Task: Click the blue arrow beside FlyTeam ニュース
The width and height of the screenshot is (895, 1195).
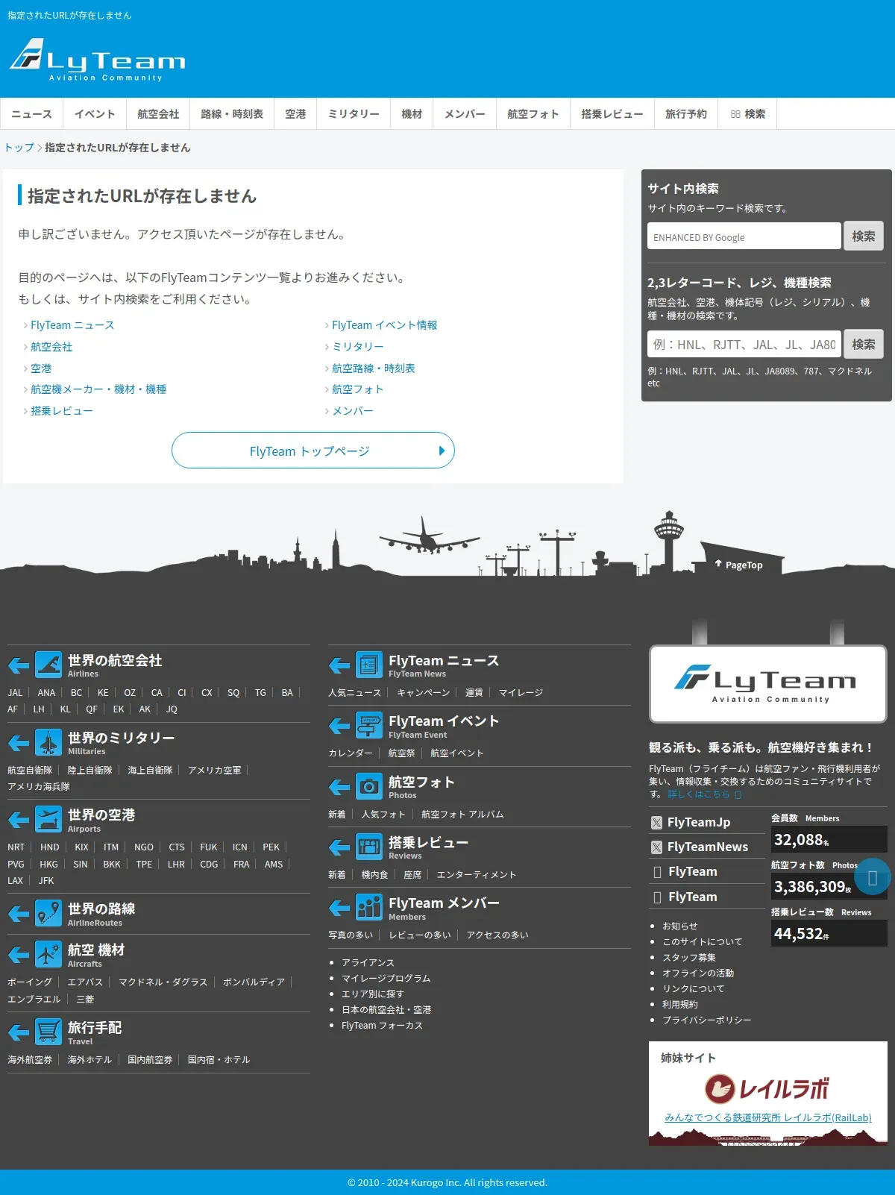Action: pyautogui.click(x=339, y=665)
